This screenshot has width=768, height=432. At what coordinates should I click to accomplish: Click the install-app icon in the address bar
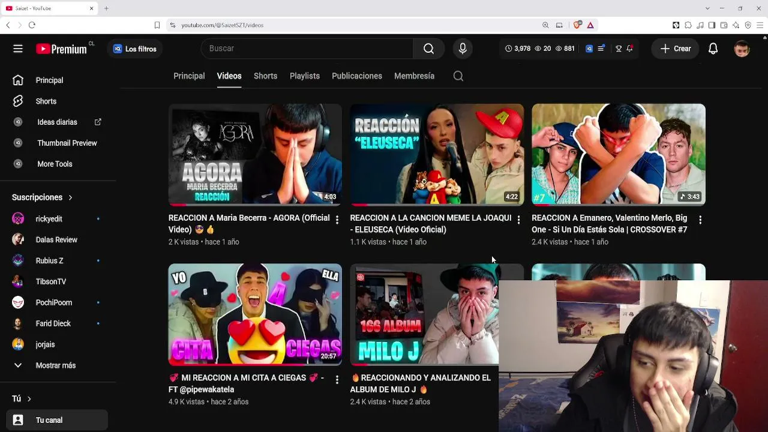(x=559, y=25)
